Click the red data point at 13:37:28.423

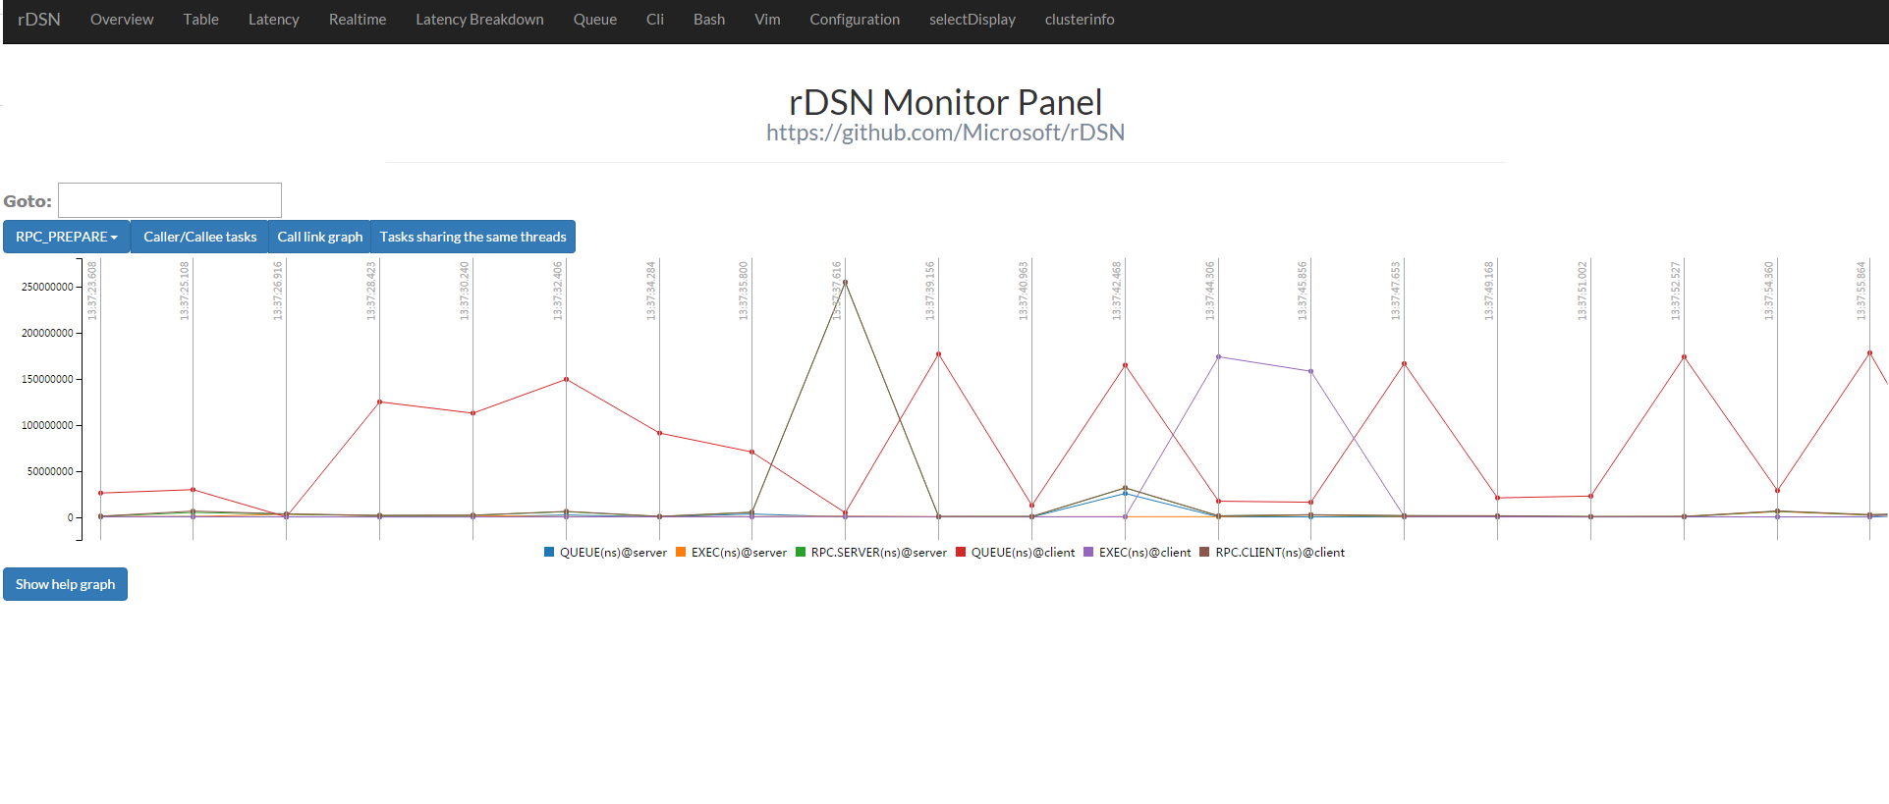pyautogui.click(x=379, y=402)
